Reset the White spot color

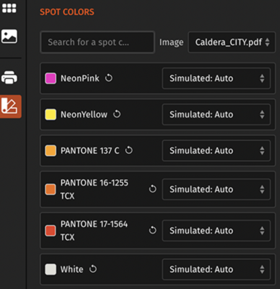tap(93, 269)
